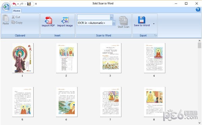Click the Redo arrow icon

22,4
